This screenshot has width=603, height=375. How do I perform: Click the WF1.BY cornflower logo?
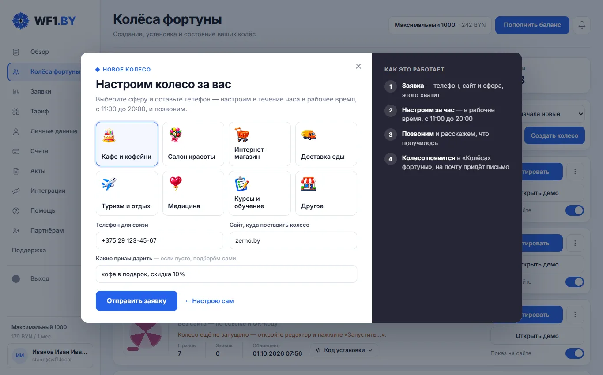pos(21,20)
